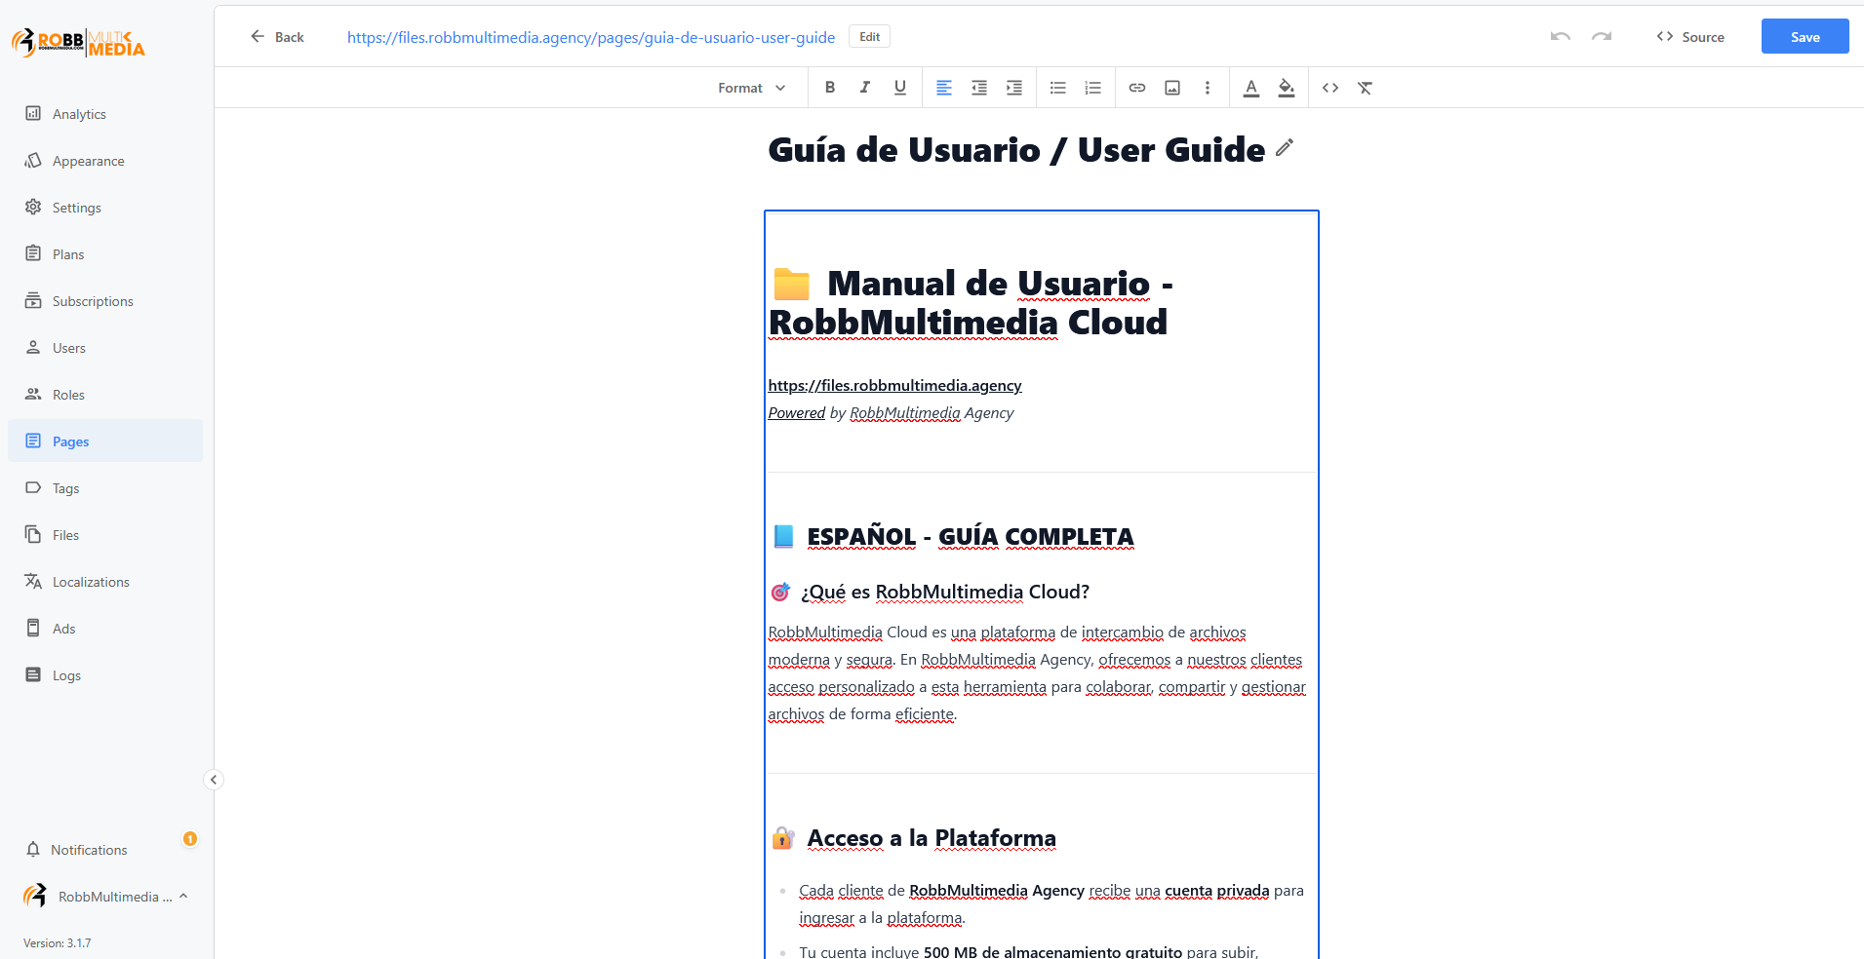Click the Powered by RobbMultimedia Agency text
The width and height of the screenshot is (1864, 959).
[892, 413]
